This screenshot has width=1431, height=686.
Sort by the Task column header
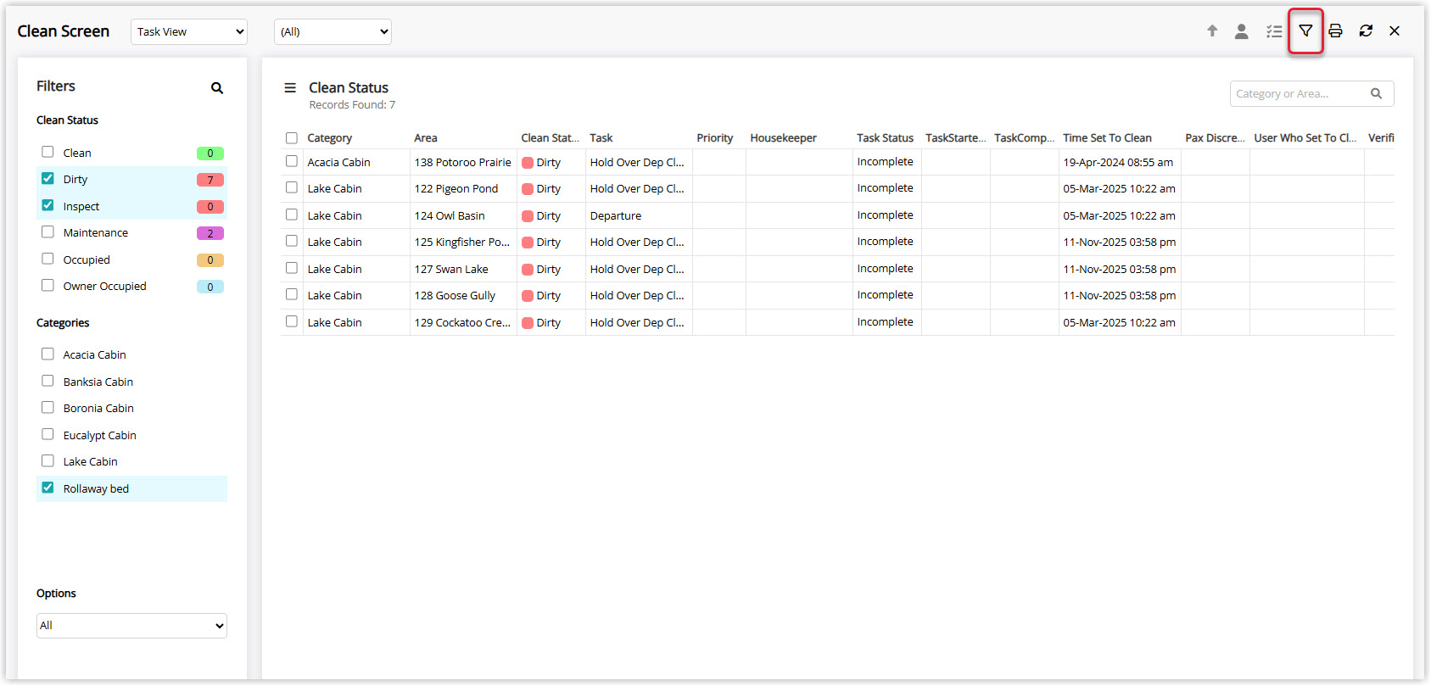pyautogui.click(x=601, y=138)
